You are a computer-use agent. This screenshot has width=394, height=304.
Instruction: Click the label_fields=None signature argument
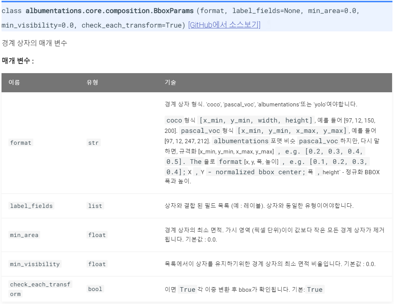pyautogui.click(x=266, y=11)
